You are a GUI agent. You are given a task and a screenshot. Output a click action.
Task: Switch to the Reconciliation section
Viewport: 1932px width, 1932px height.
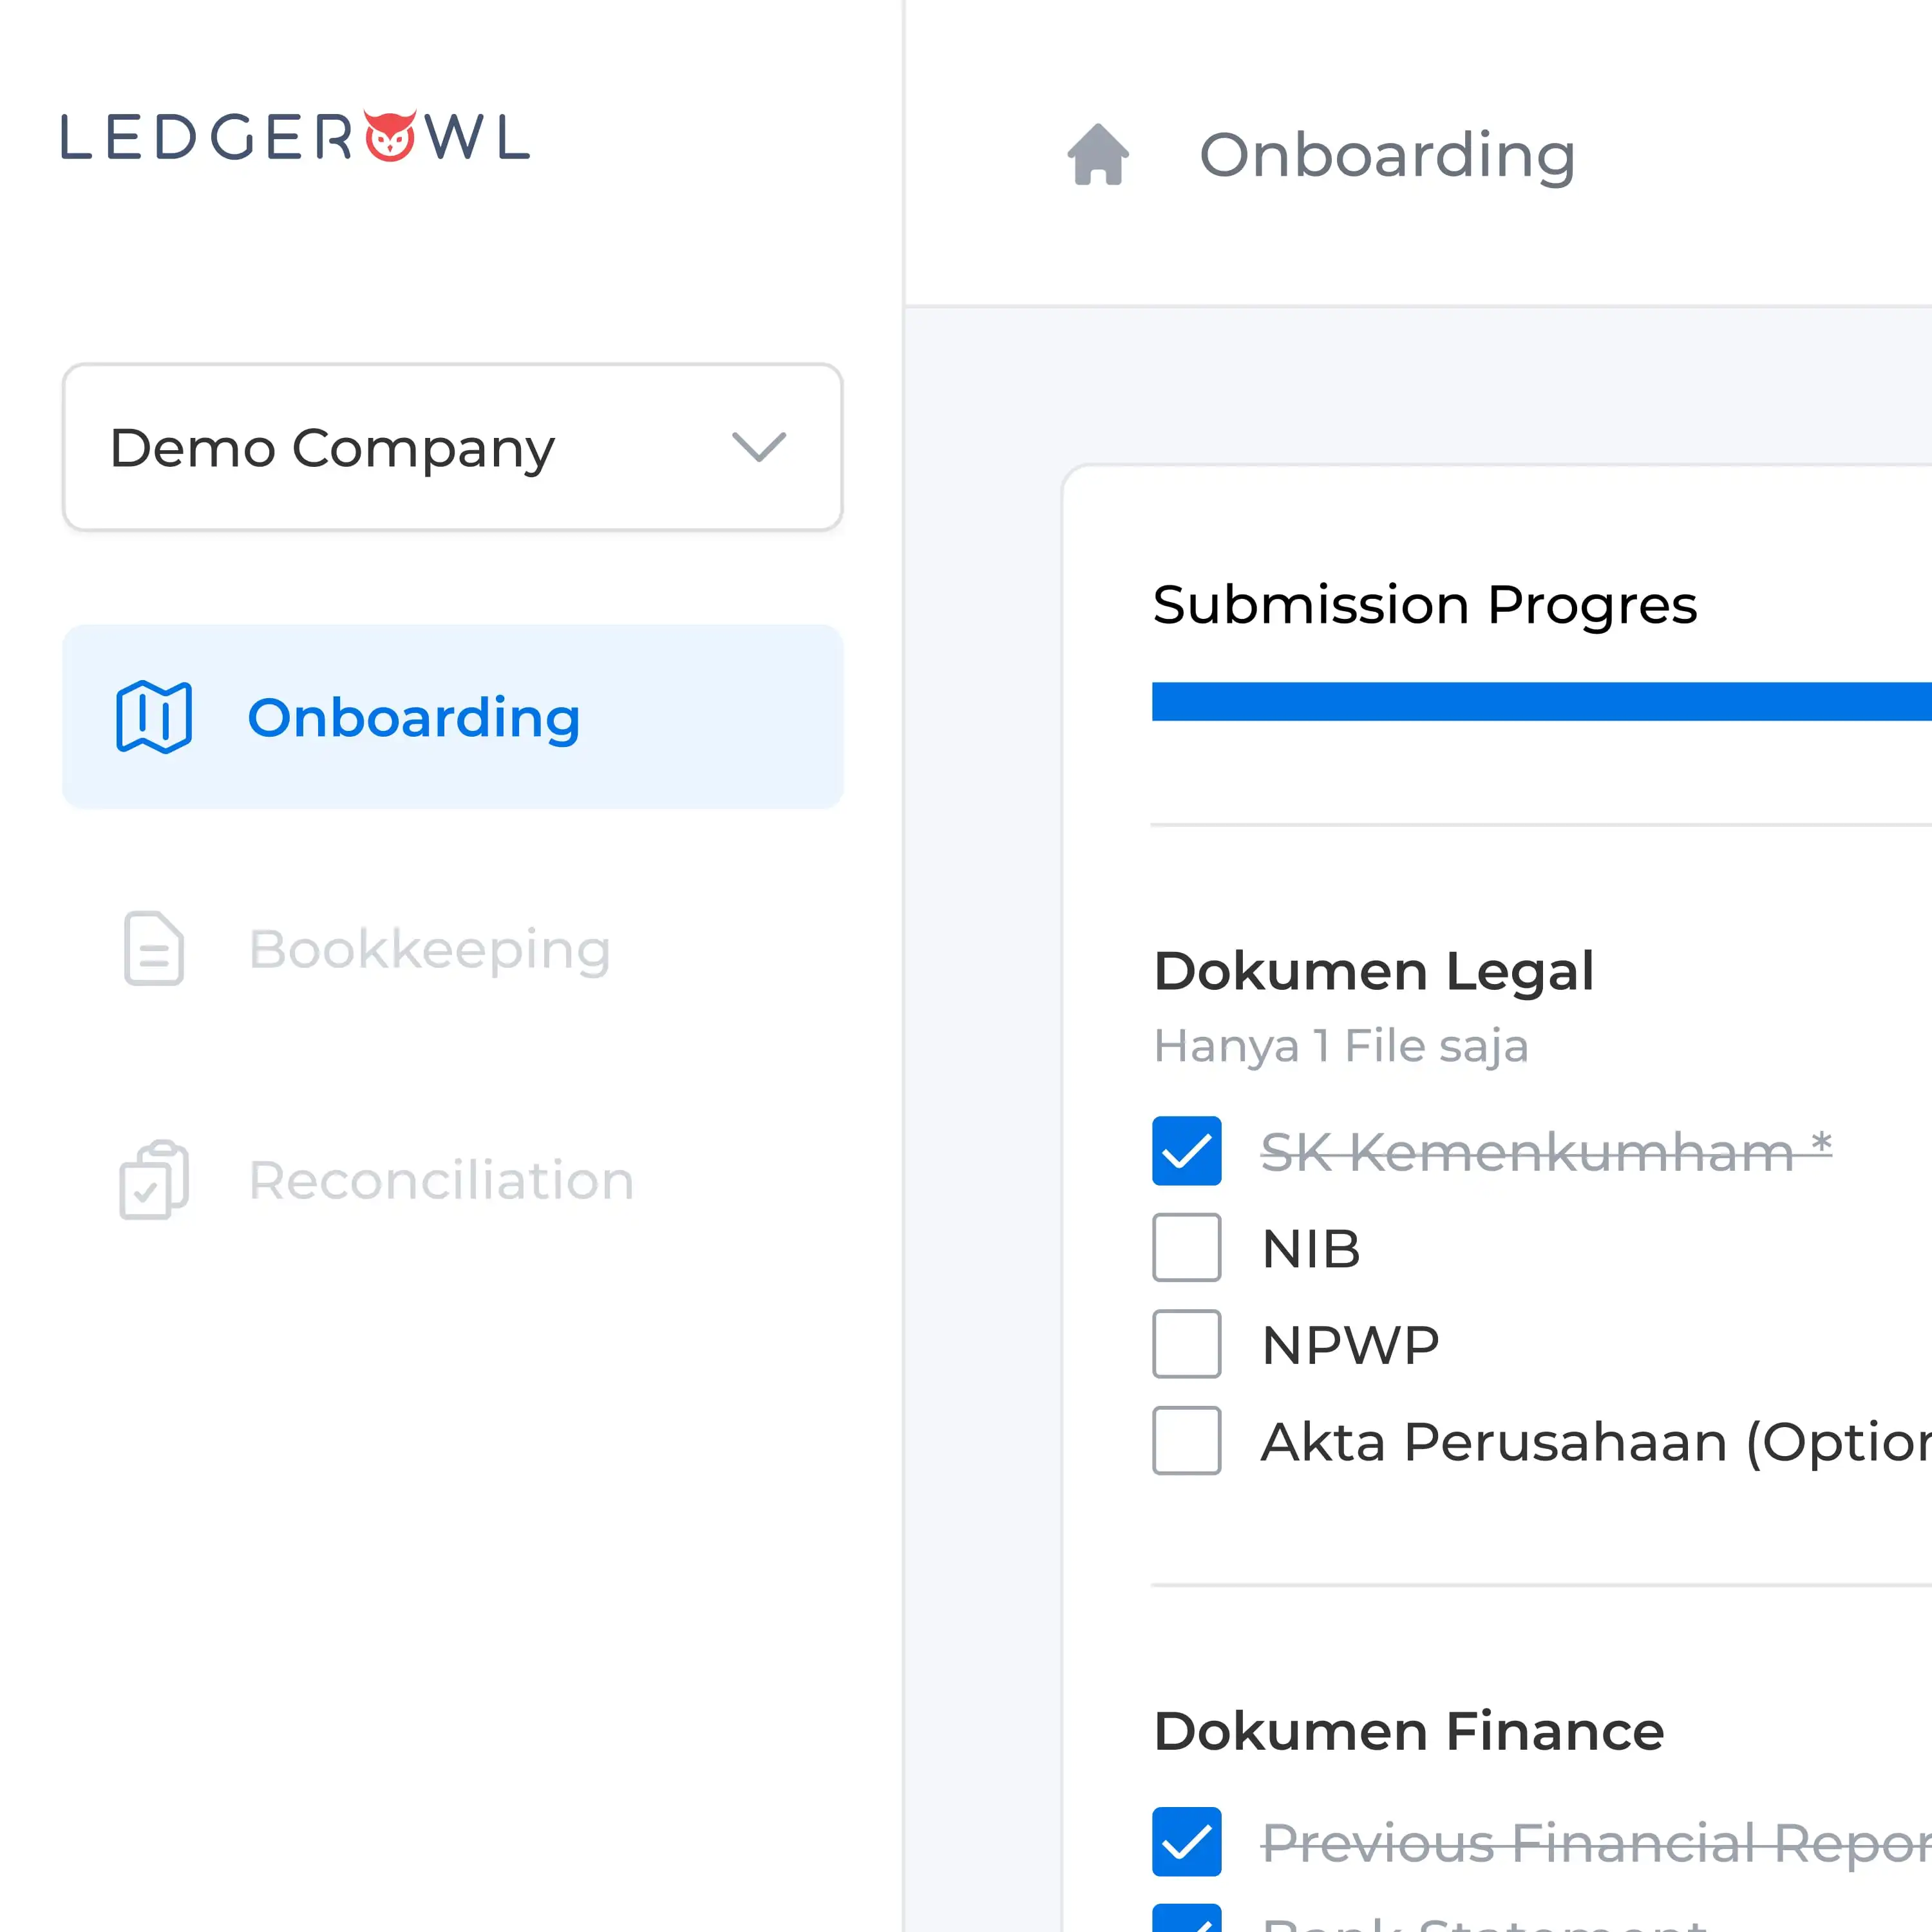point(442,1180)
